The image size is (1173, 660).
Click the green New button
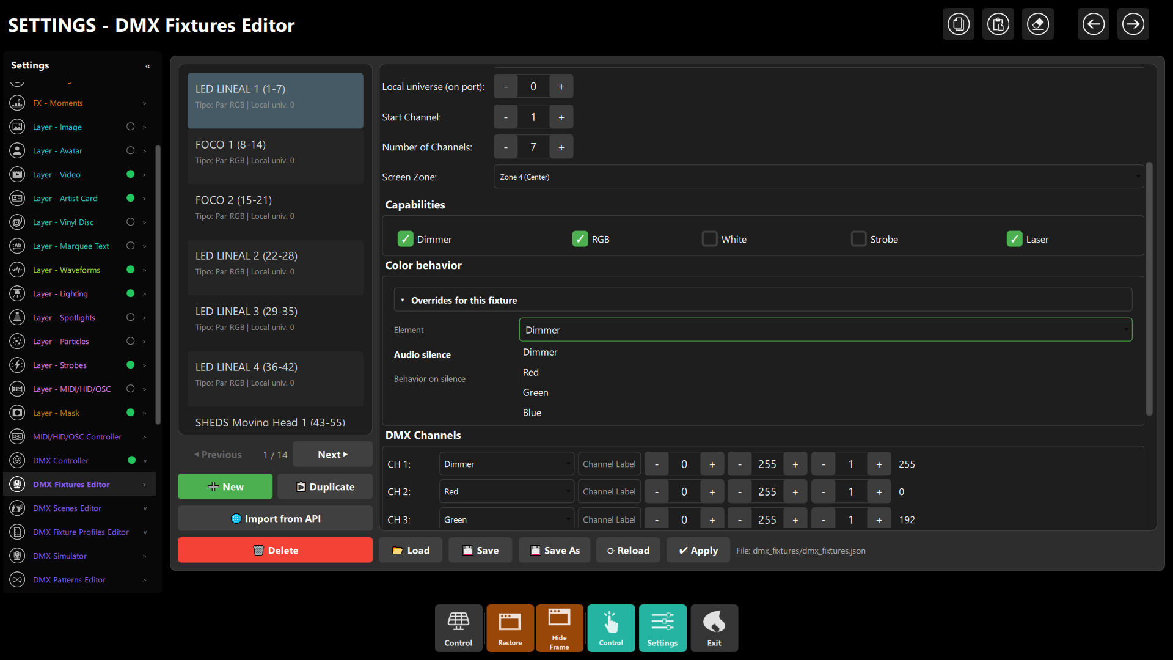(x=225, y=486)
